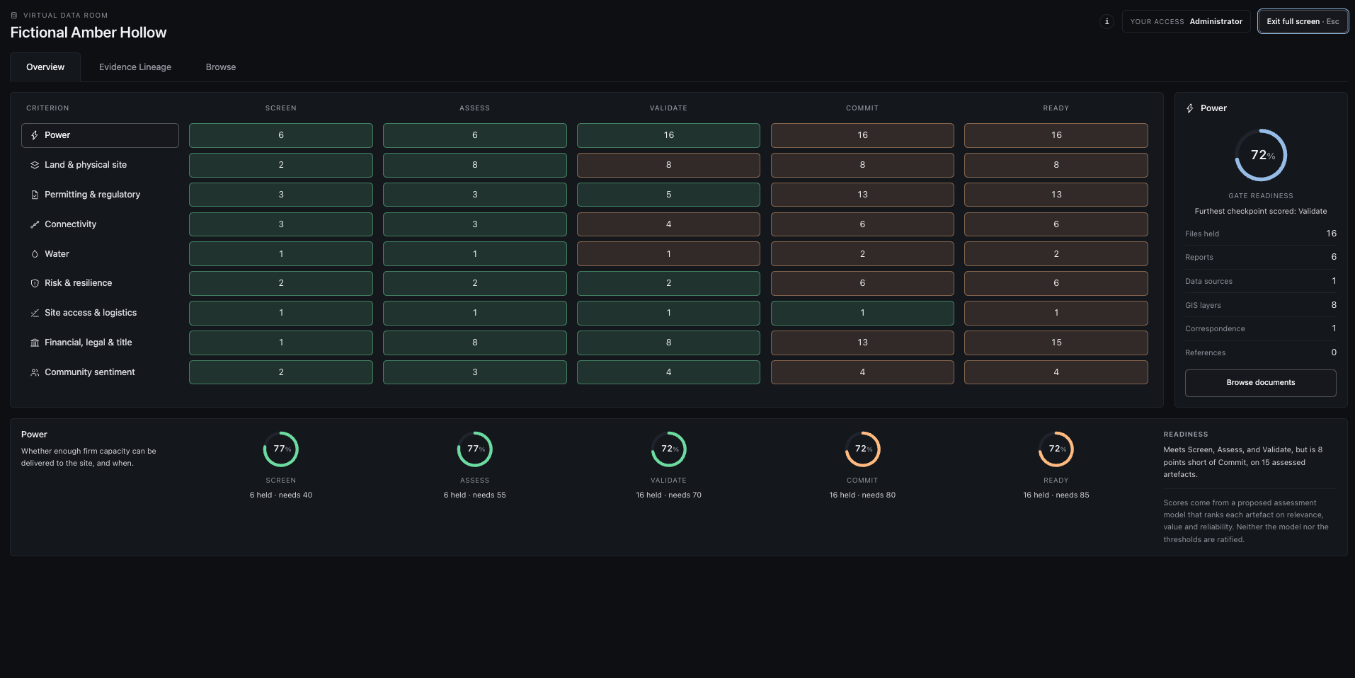Select the Water criterion row
The height and width of the screenshot is (678, 1355).
tap(100, 254)
